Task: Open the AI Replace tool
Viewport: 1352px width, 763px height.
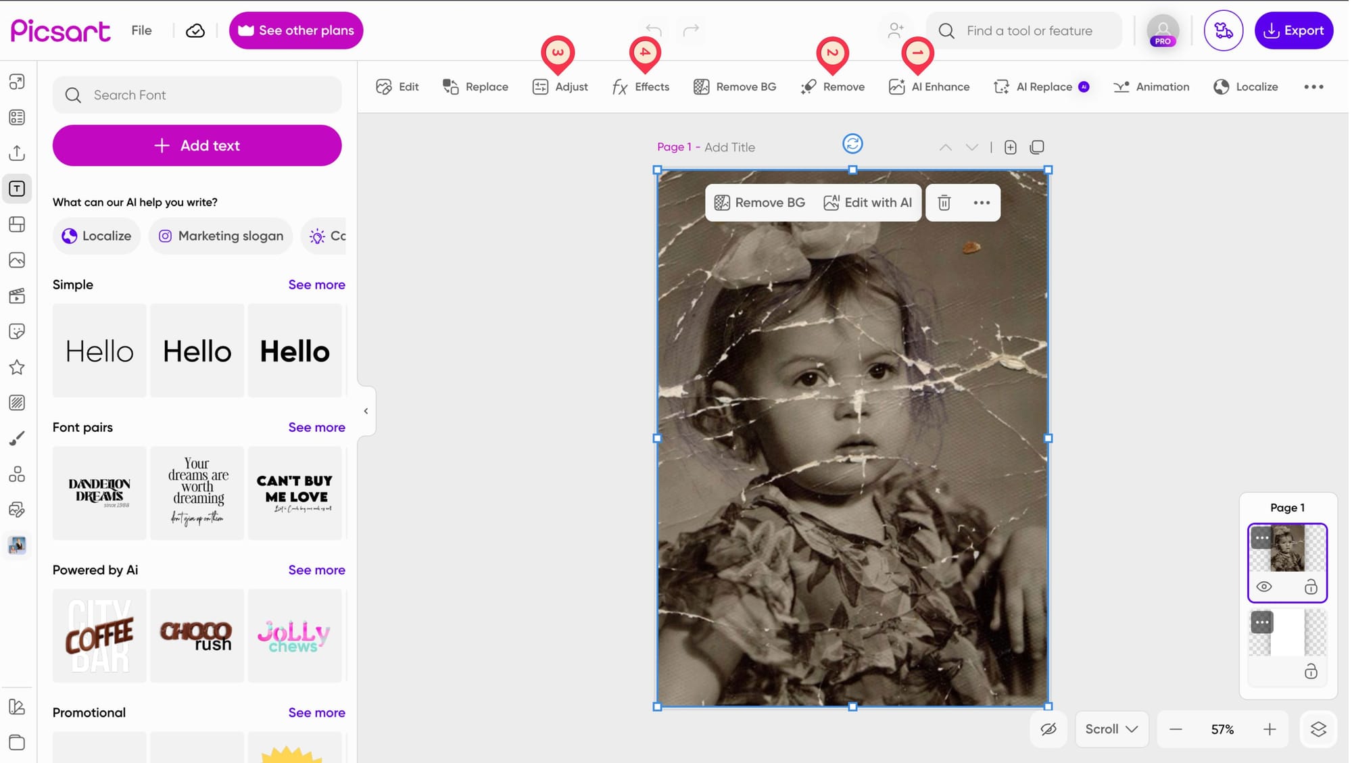Action: point(1041,87)
